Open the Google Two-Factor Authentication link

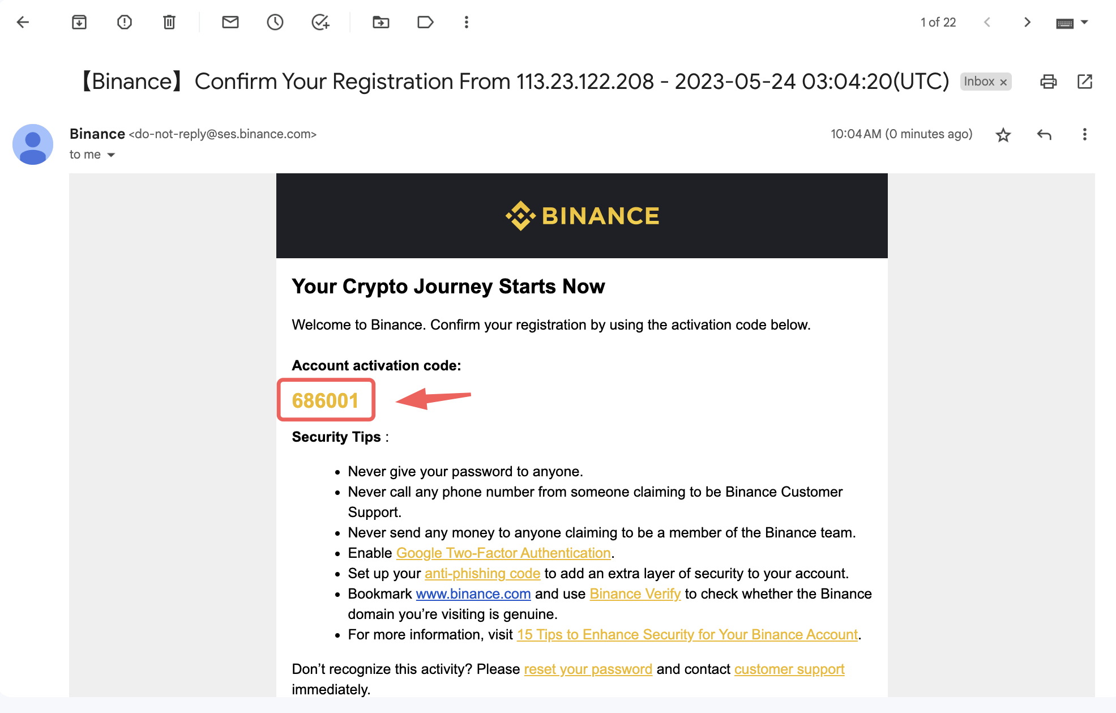tap(503, 553)
